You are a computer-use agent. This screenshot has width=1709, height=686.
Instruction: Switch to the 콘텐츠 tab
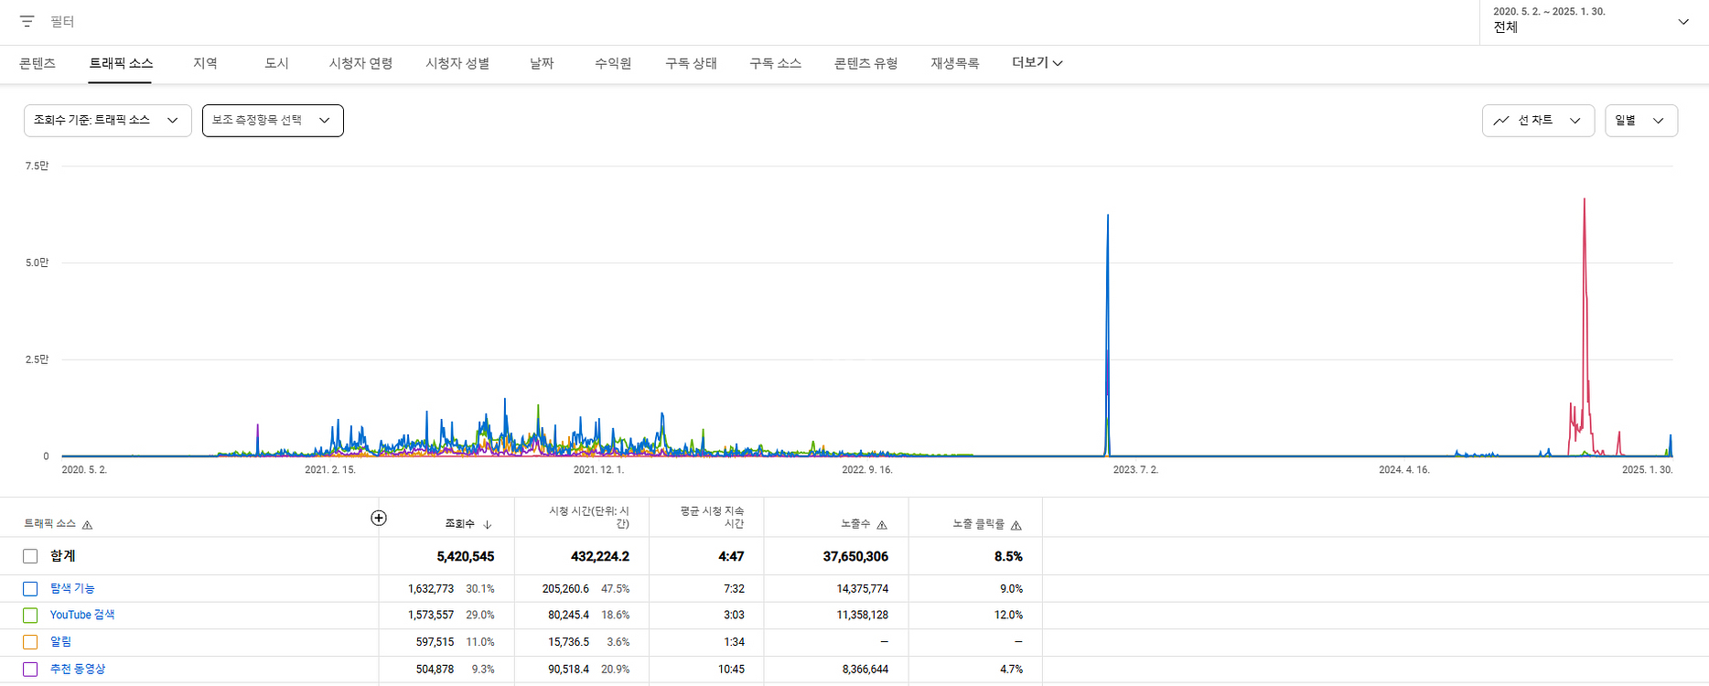coord(38,63)
